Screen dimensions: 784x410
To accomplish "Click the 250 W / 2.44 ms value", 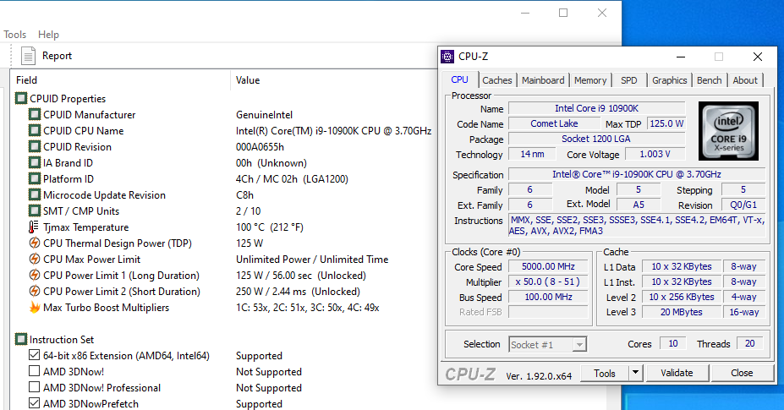I will pos(298,291).
